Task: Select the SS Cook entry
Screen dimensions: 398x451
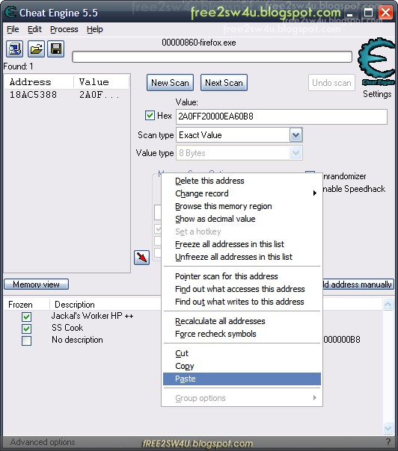Action: point(67,328)
